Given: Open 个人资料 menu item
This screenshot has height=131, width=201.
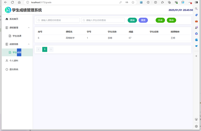Looking at the screenshot, I should click(17, 61).
